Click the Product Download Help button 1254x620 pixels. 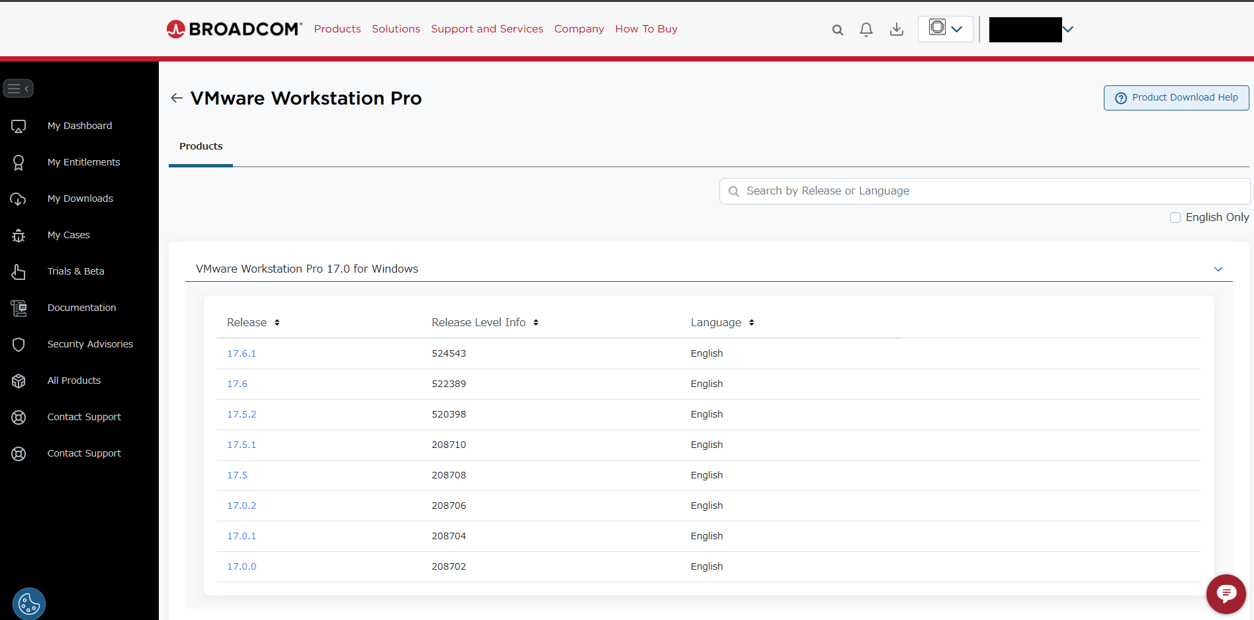pos(1176,97)
